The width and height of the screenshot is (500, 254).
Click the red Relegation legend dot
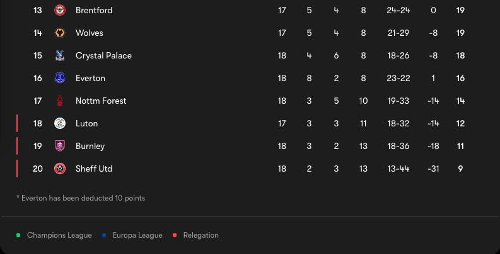coord(175,235)
